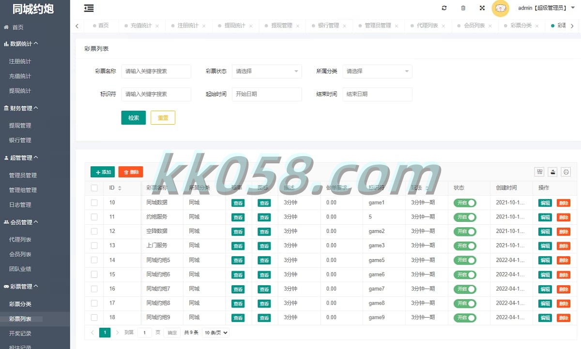The height and width of the screenshot is (349, 581).
Task: Collapse the 彩票管理 sidebar group
Action: [x=21, y=287]
